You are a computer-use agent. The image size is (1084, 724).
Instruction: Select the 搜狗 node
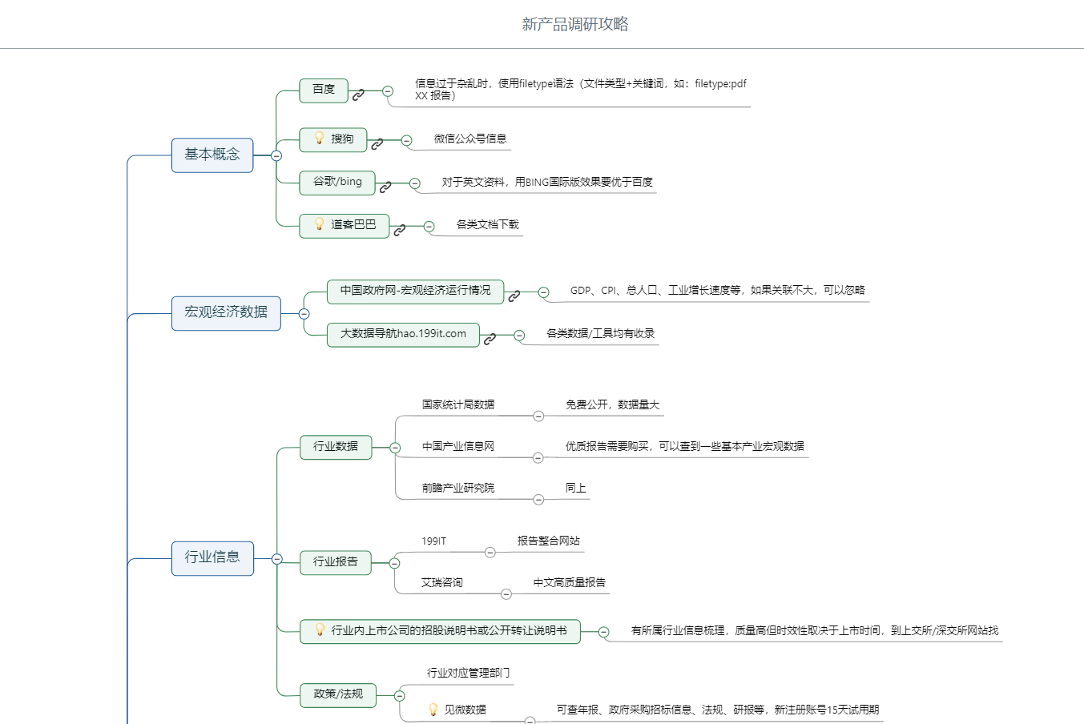pyautogui.click(x=333, y=140)
